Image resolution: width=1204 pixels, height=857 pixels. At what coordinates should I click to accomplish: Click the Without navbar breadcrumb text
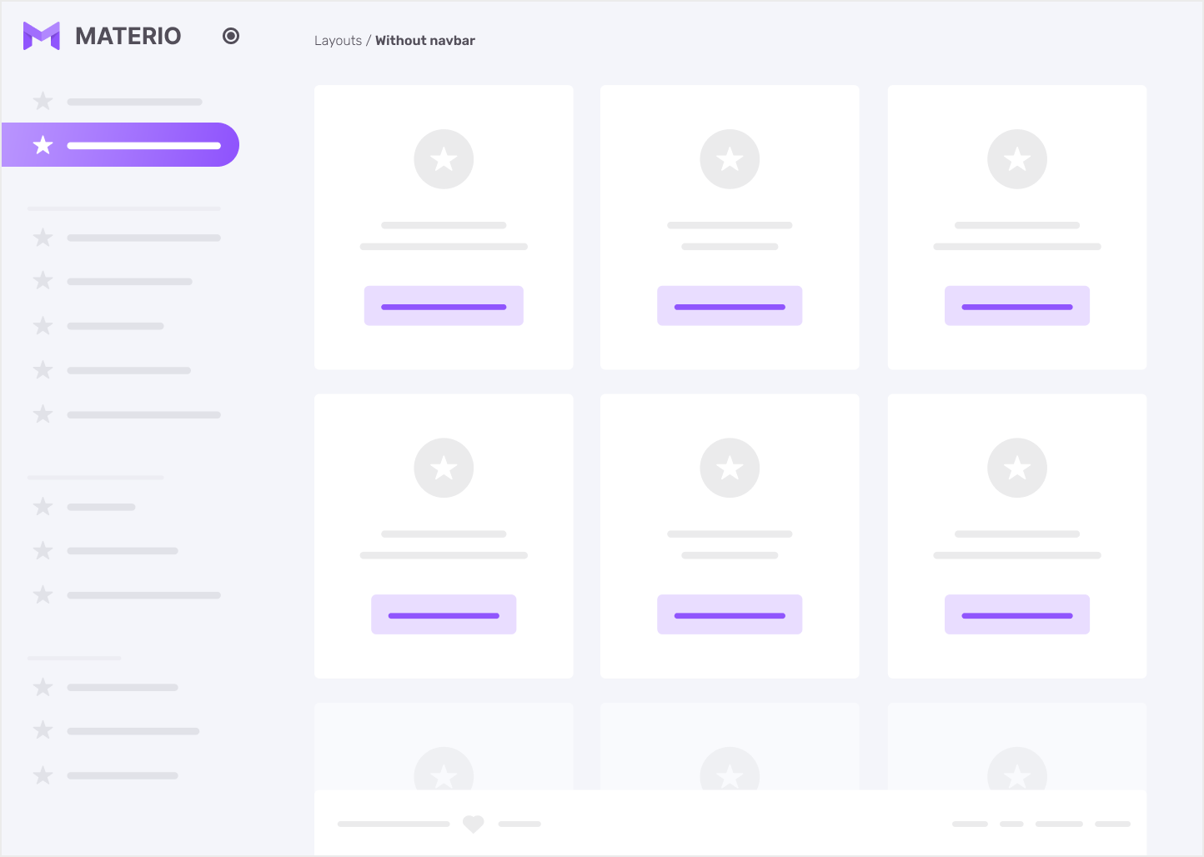point(425,41)
